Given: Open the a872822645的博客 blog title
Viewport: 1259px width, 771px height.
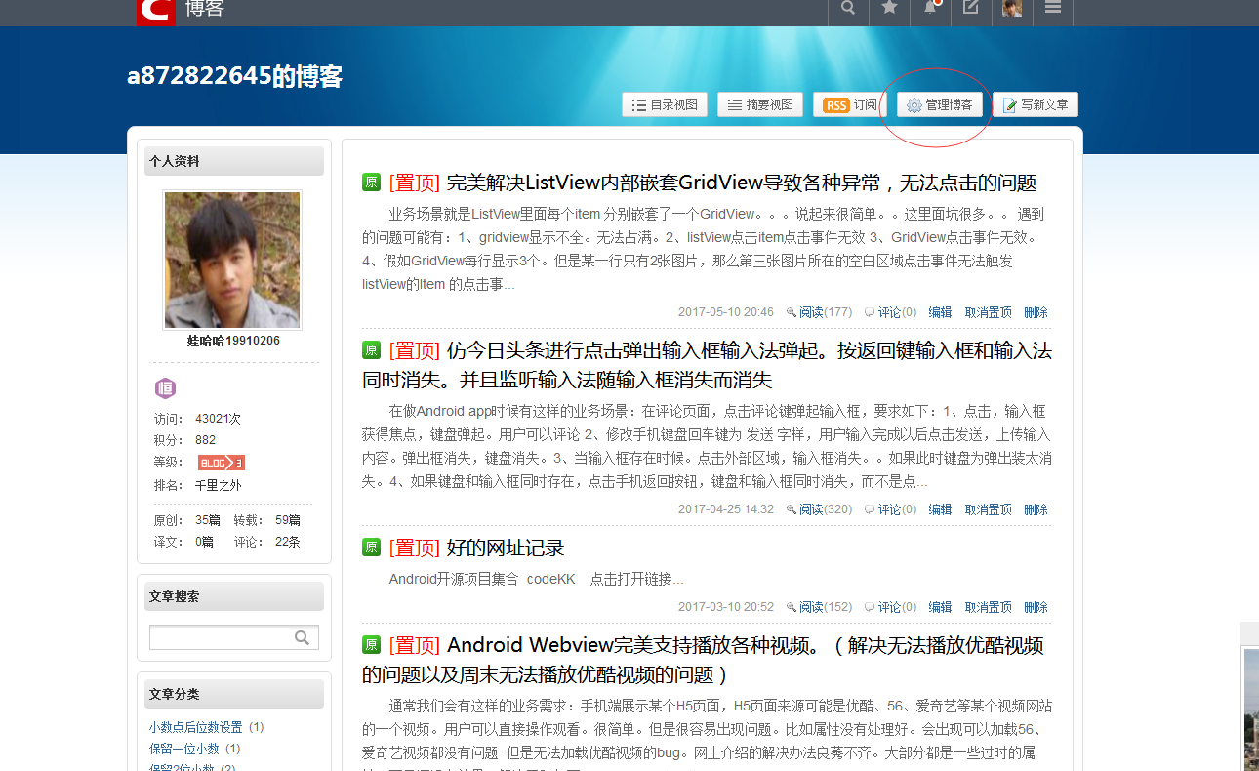Looking at the screenshot, I should [234, 76].
